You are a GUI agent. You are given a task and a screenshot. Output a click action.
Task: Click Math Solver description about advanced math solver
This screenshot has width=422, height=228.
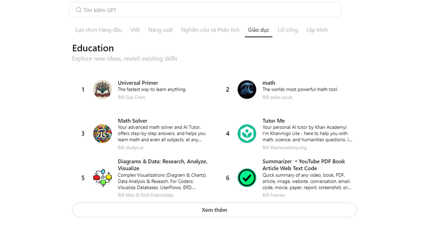click(x=161, y=134)
